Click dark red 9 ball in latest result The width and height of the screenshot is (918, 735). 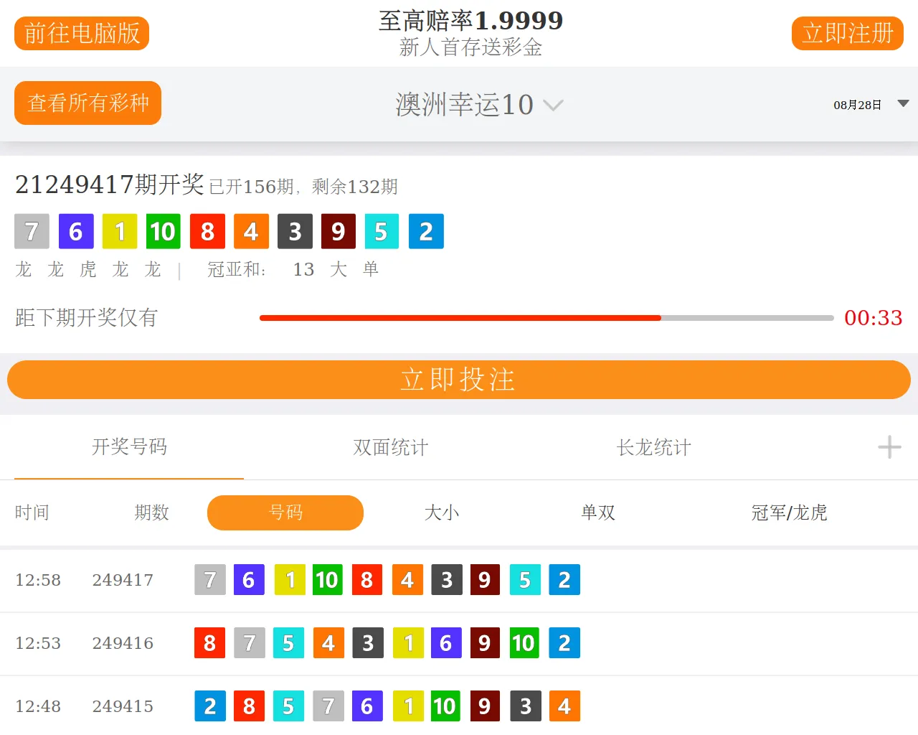click(x=338, y=231)
